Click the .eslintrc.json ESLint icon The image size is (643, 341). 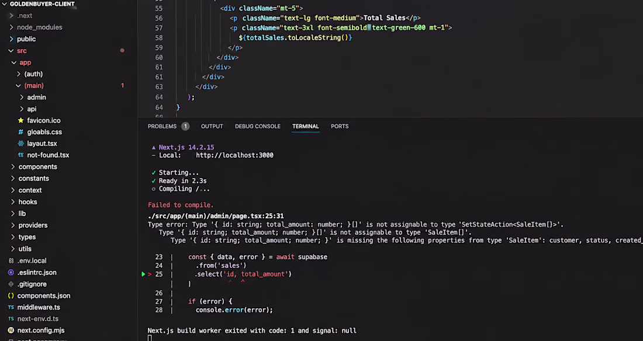(11, 272)
